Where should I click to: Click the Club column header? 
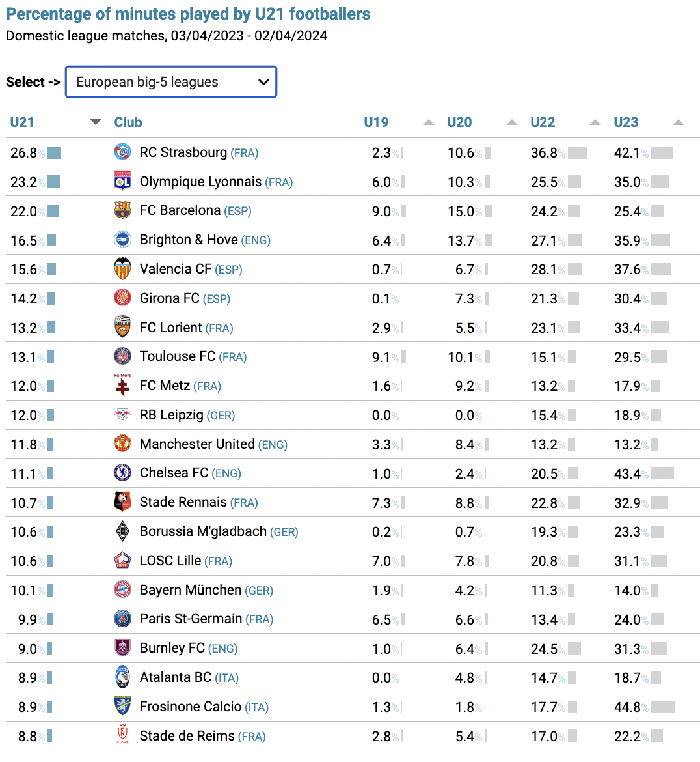point(128,122)
